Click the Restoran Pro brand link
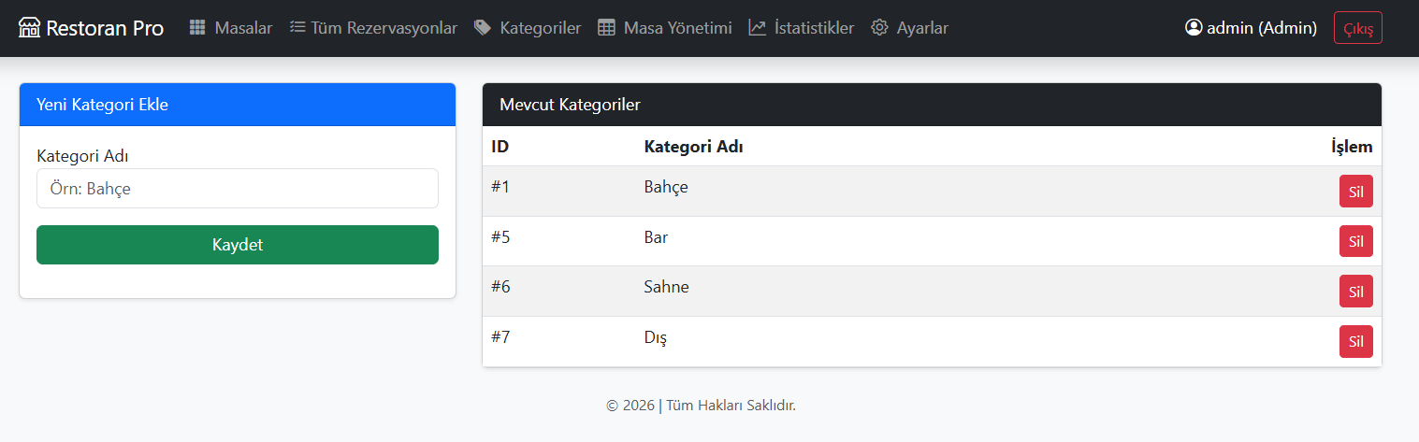This screenshot has width=1419, height=442. coord(92,28)
